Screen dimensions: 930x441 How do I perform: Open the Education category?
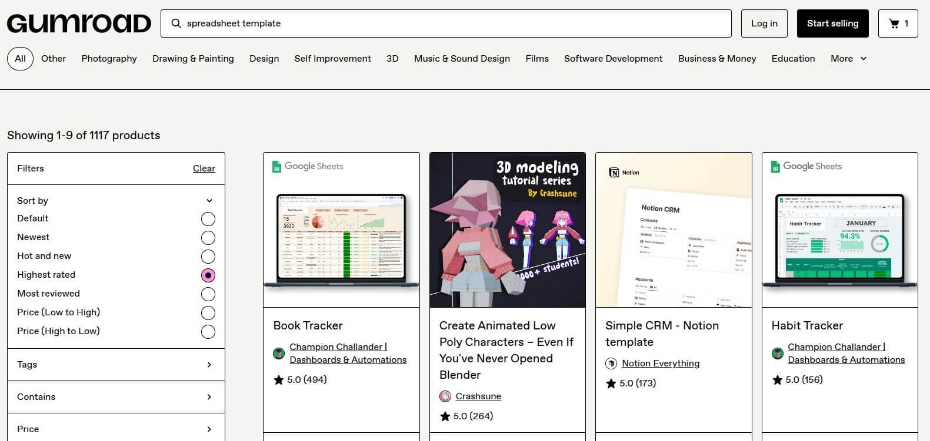(793, 59)
